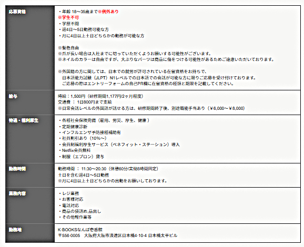Click the 〒556-0005 address line
This screenshot has height=247, width=304.
click(117, 235)
